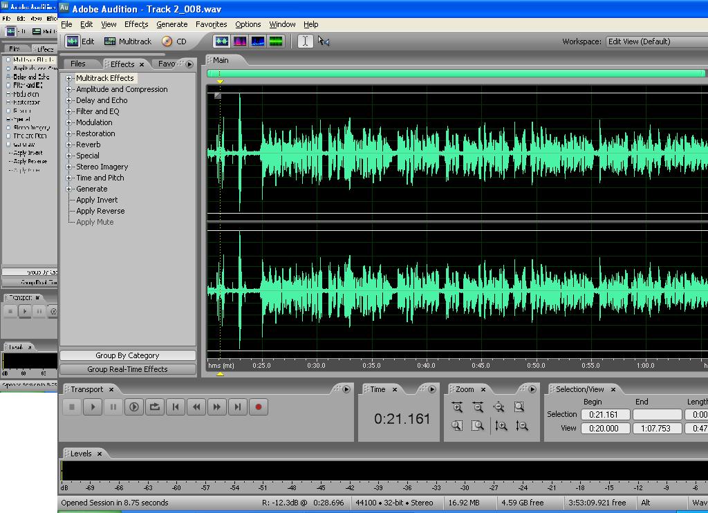Switch to CD view
This screenshot has width=708, height=513.
click(x=174, y=41)
